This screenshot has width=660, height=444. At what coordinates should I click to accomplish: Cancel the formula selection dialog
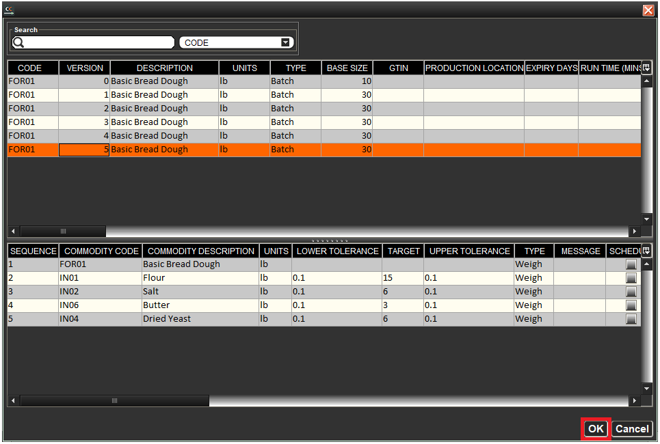coord(631,428)
